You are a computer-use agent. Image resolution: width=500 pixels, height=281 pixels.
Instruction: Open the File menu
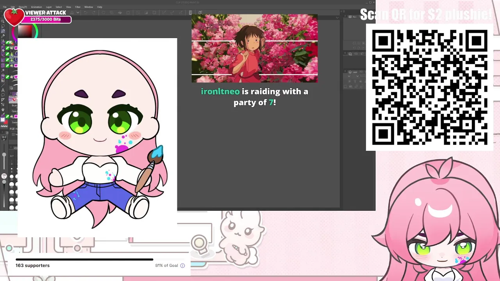[x=5, y=7]
